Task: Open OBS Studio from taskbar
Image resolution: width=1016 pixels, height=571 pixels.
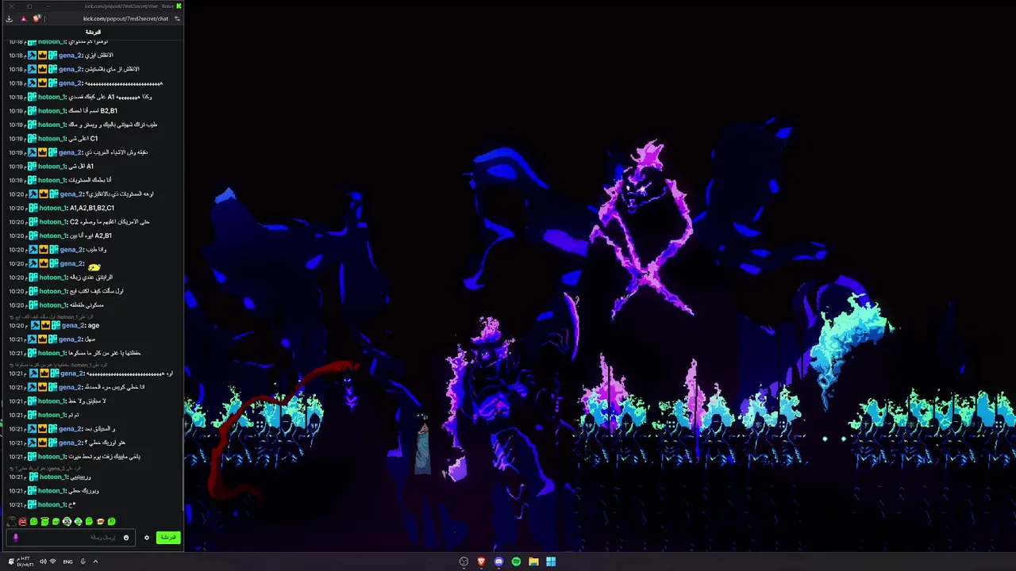Action: tap(464, 561)
